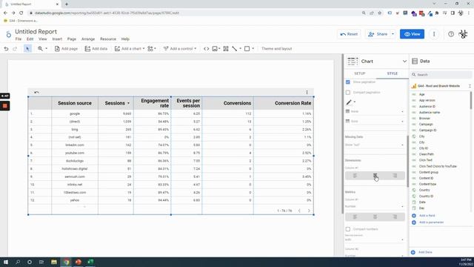This screenshot has width=474, height=267.
Task: Select the rectangle shape tool
Action: pyautogui.click(x=247, y=49)
